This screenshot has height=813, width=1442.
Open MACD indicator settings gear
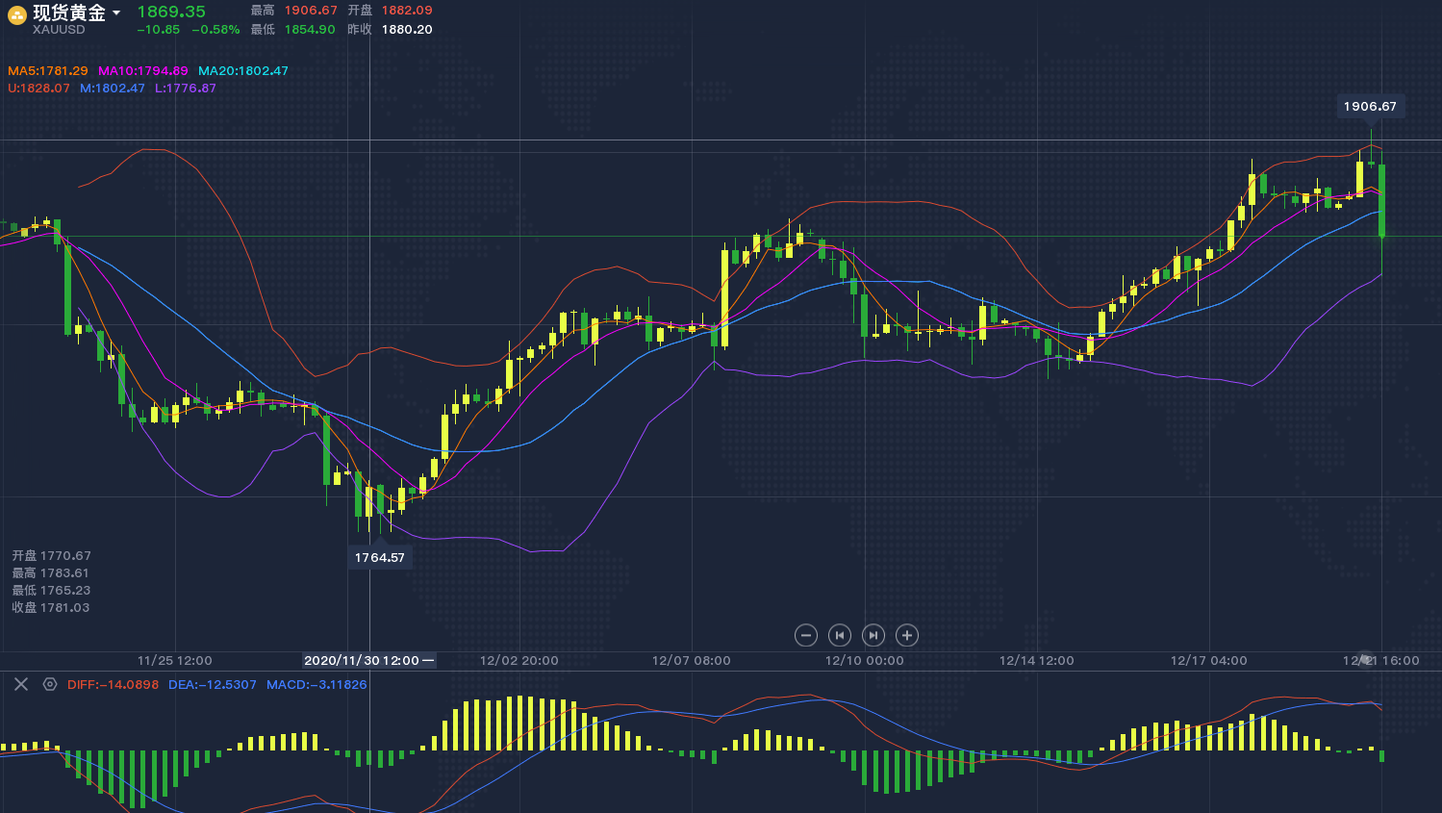point(50,684)
